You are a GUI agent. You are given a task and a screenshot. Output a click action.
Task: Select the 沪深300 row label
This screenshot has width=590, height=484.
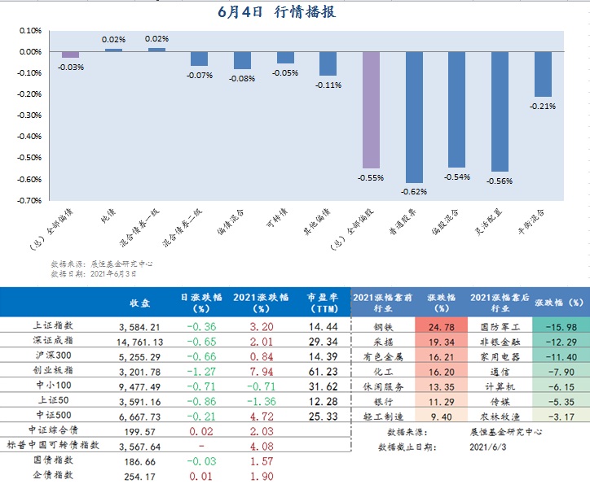[53, 355]
